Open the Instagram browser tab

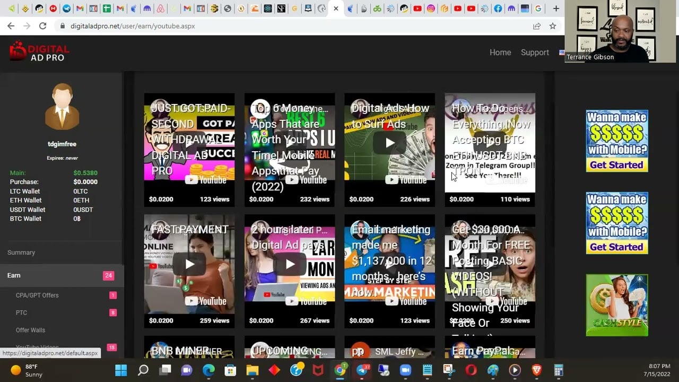(431, 8)
